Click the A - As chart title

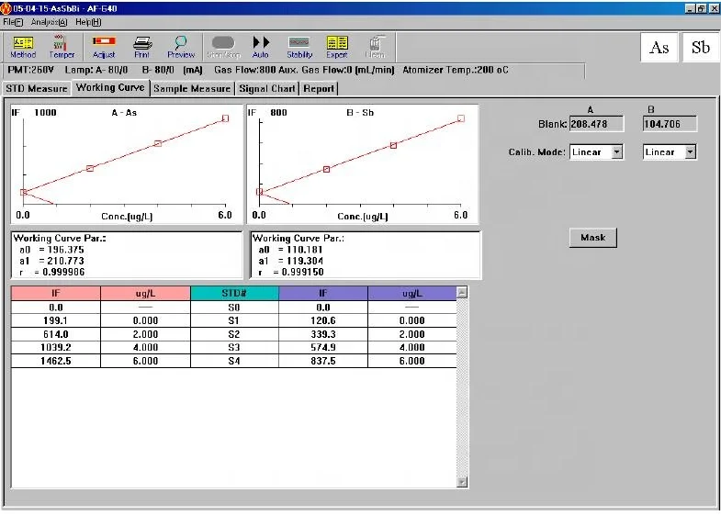(x=124, y=113)
